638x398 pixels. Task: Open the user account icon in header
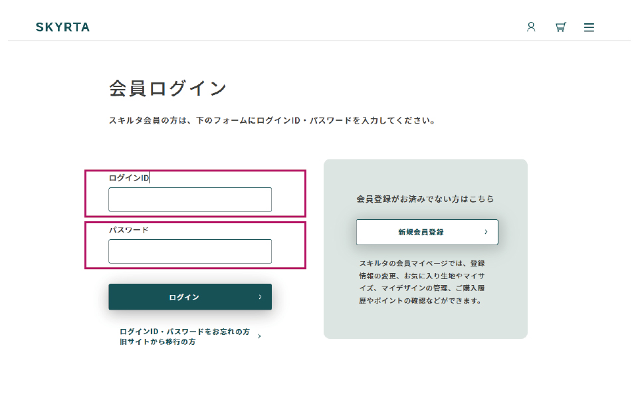531,27
